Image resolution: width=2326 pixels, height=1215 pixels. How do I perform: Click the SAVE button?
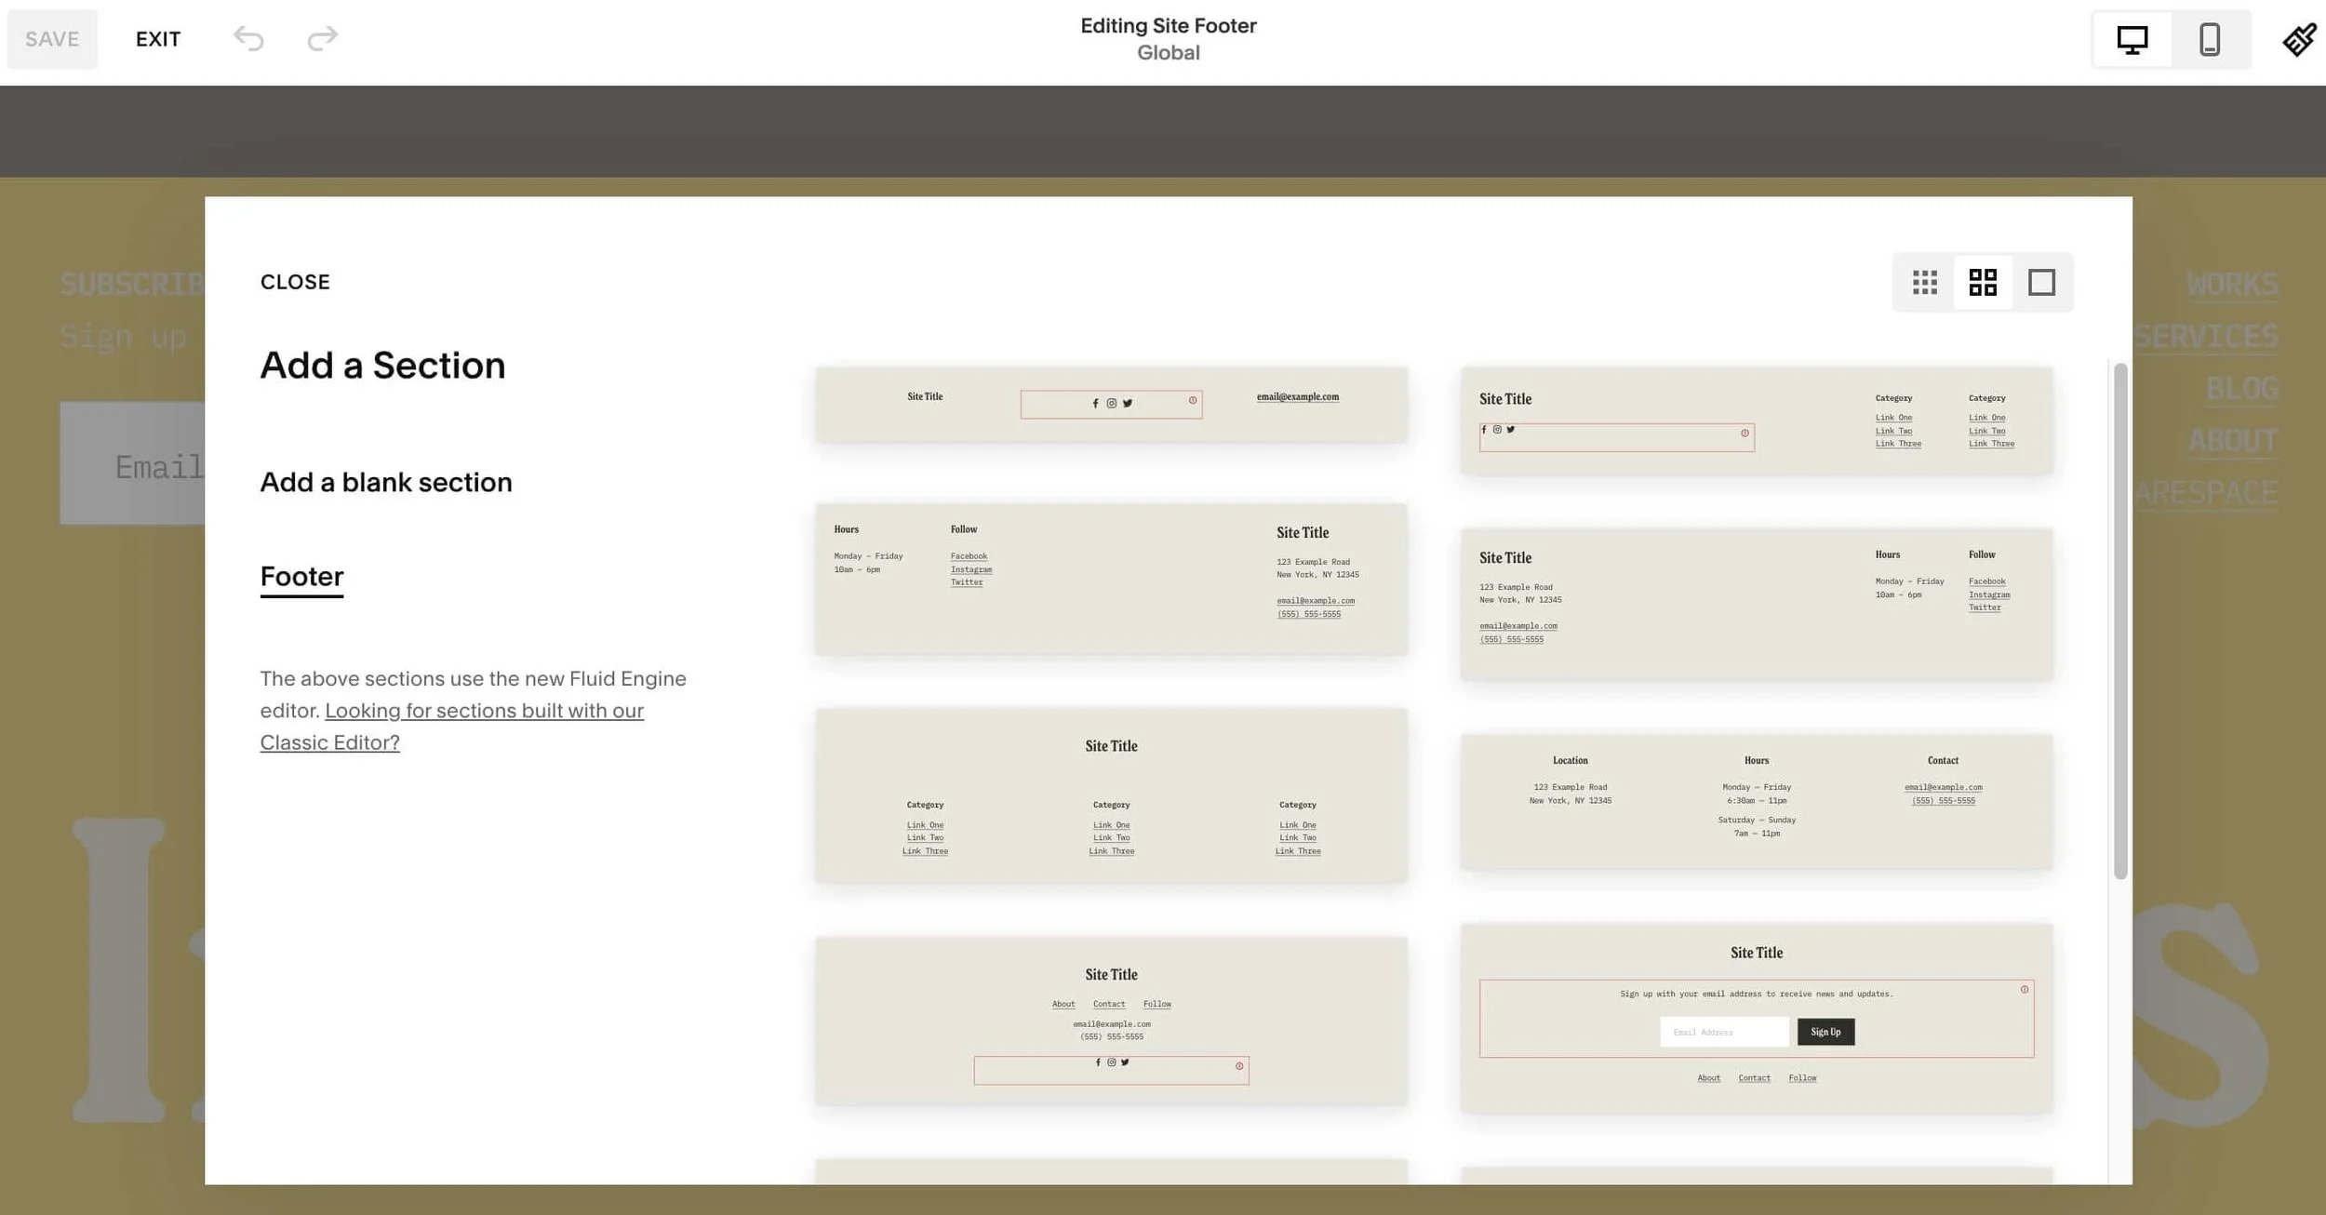[52, 39]
